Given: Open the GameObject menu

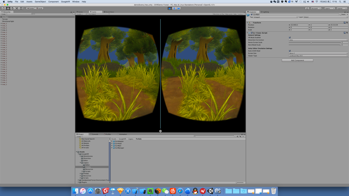Looking at the screenshot, I should (x=40, y=1).
